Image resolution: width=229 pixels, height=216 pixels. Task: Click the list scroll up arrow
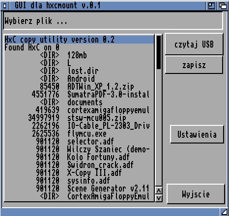tap(159, 191)
